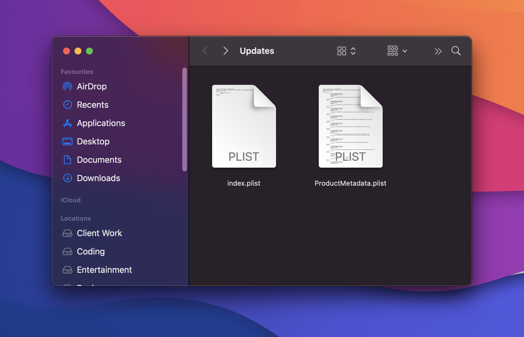The image size is (524, 337).
Task: Start a search in Finder
Action: click(x=456, y=51)
